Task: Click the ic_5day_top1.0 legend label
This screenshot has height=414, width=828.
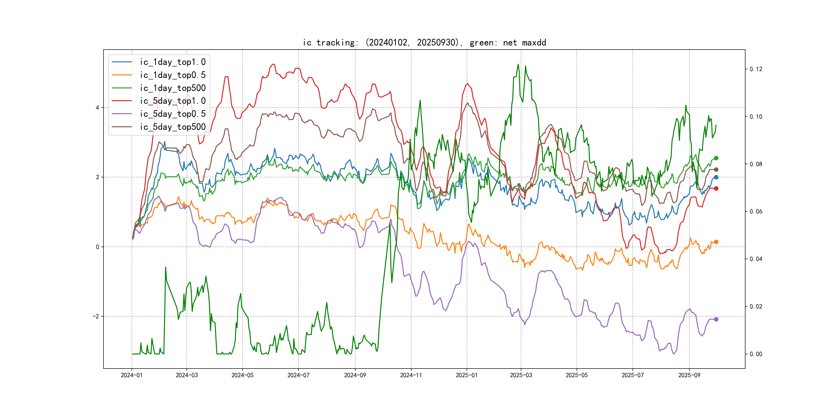Action: (172, 101)
